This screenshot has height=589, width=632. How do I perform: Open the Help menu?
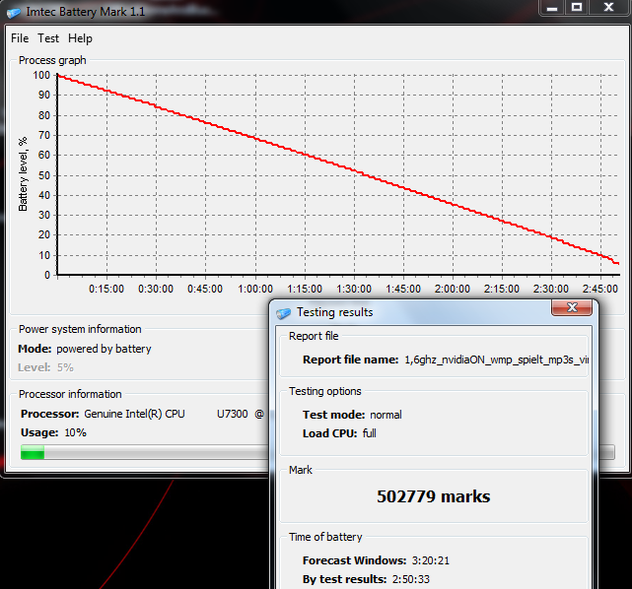pos(80,38)
